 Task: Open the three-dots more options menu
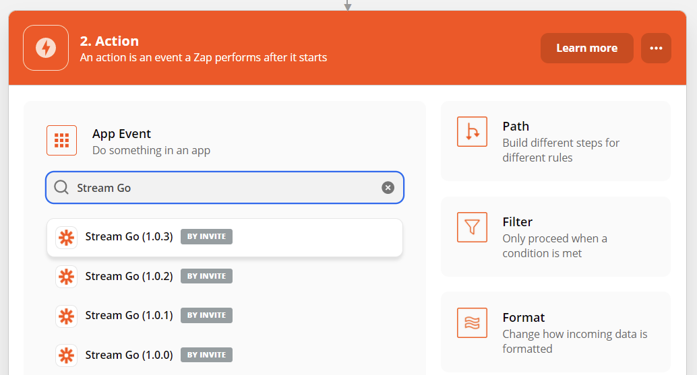(x=656, y=48)
